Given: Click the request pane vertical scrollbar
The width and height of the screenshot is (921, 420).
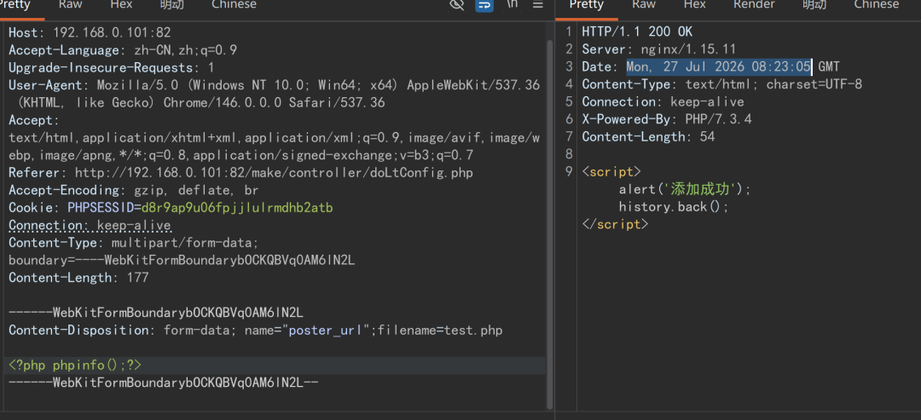Looking at the screenshot, I should (x=549, y=223).
